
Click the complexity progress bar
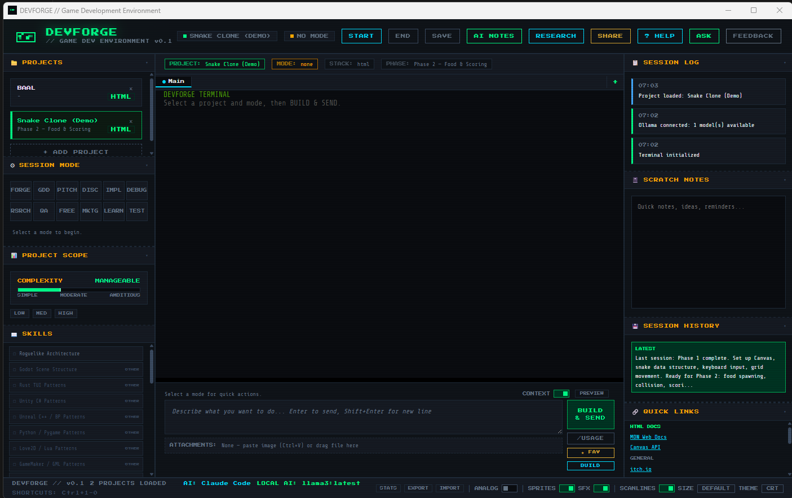(x=79, y=290)
